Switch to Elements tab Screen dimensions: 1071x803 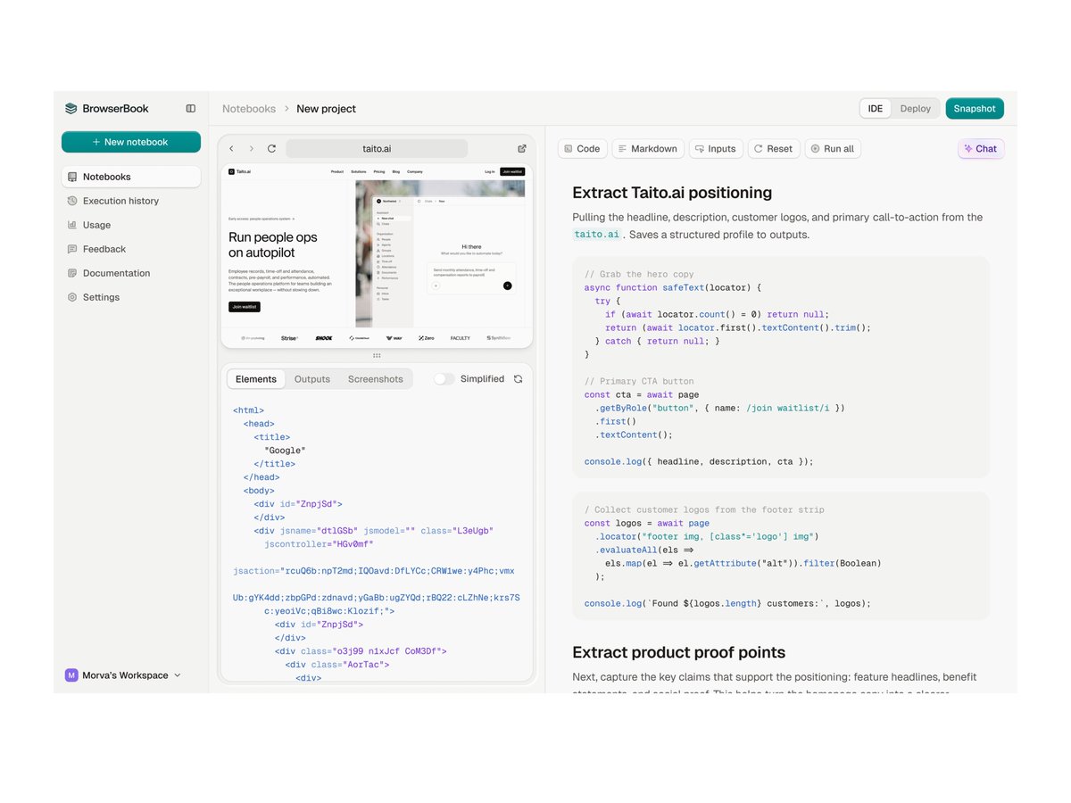[x=256, y=379]
